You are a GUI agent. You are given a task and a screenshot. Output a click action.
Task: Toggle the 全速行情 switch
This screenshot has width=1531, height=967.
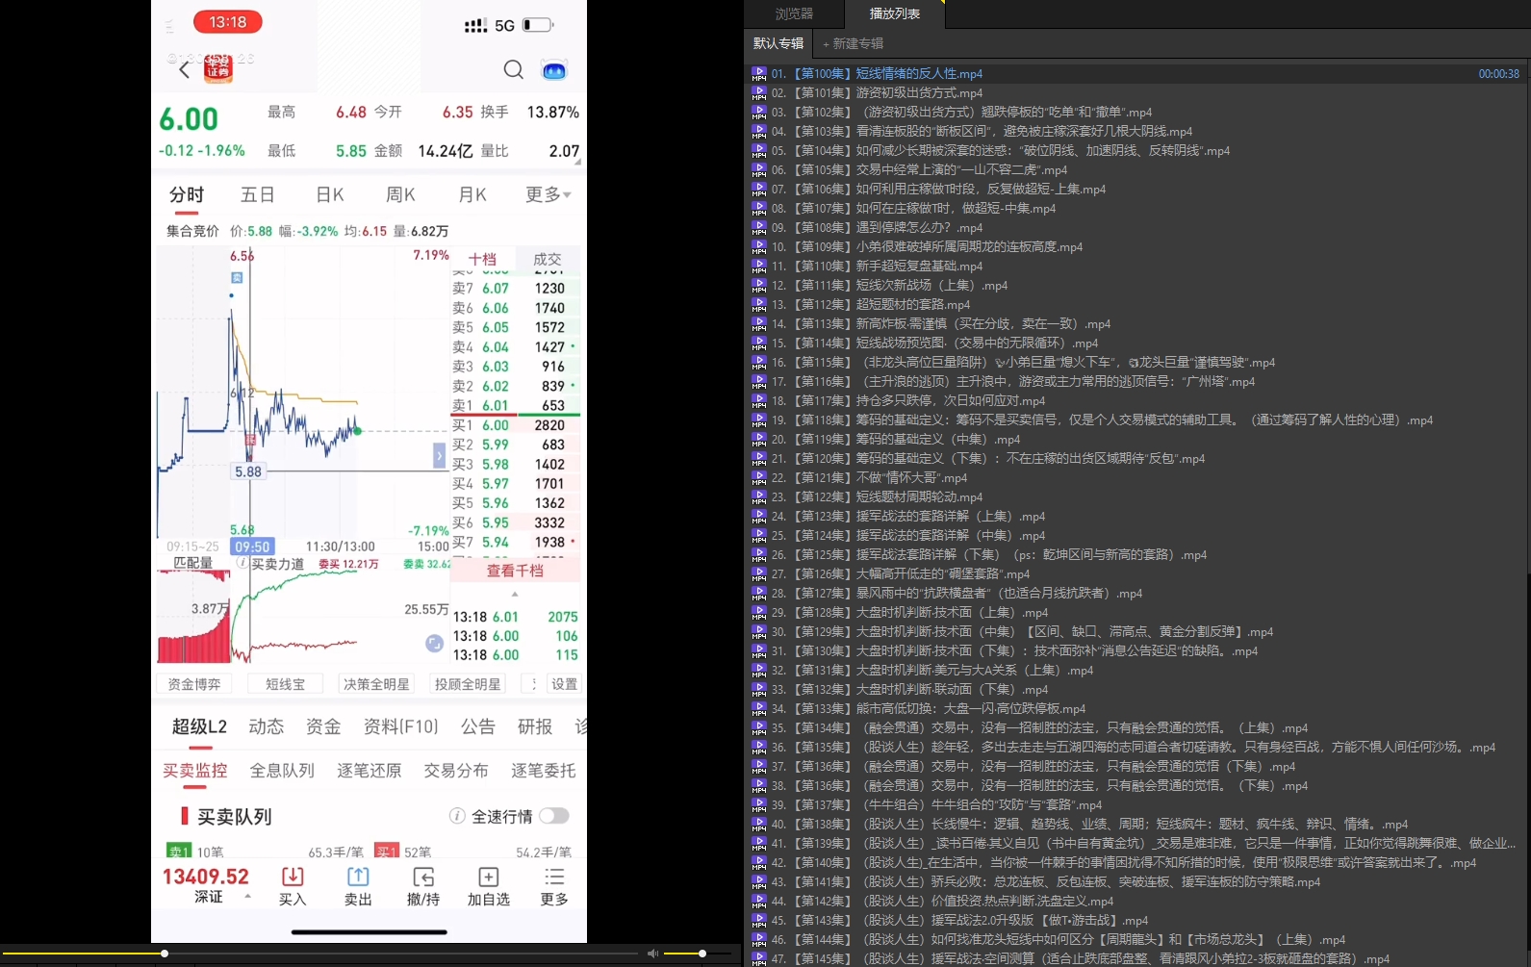pyautogui.click(x=553, y=816)
